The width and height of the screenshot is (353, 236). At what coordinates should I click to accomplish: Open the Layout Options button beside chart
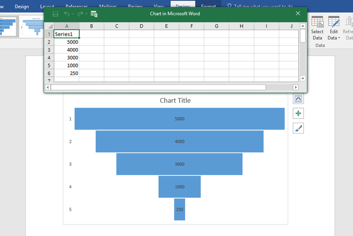coord(298,98)
